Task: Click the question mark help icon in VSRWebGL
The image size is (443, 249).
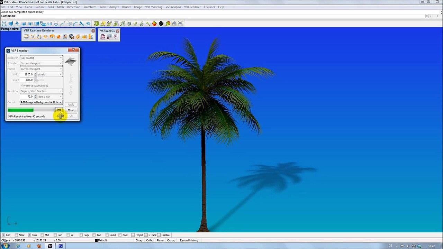Action: click(x=115, y=37)
